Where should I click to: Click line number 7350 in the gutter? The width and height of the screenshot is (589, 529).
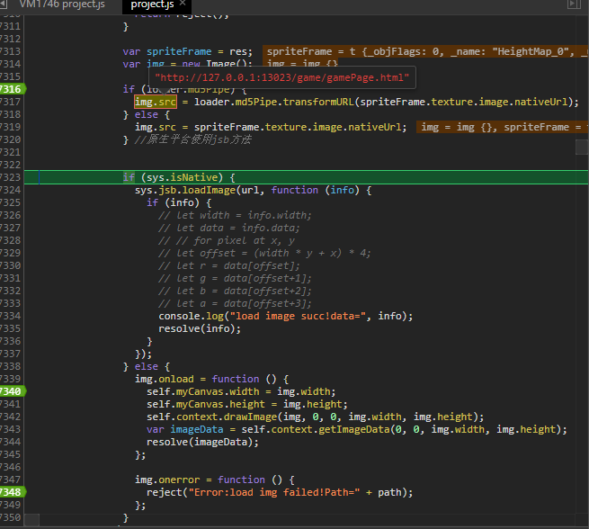tap(11, 517)
